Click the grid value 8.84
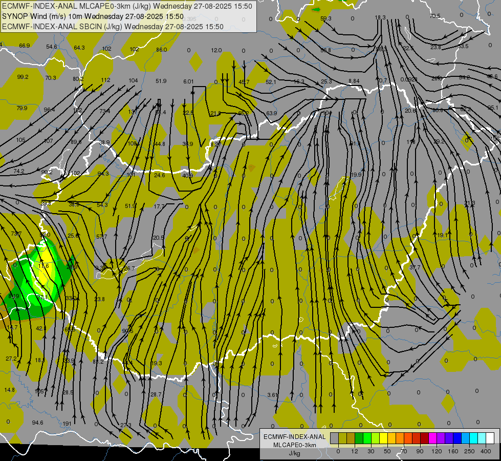 coord(354,81)
